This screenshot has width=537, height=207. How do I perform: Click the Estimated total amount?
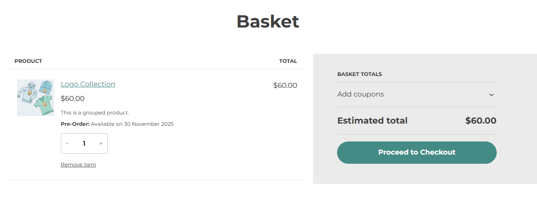coord(480,121)
